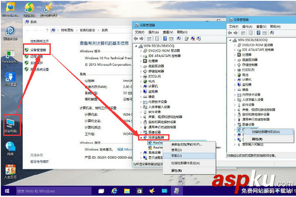Viewport: 296px width, 197px height.
Task: Click the help question-mark icon in right Device Manager toolbar
Action: [x=258, y=33]
